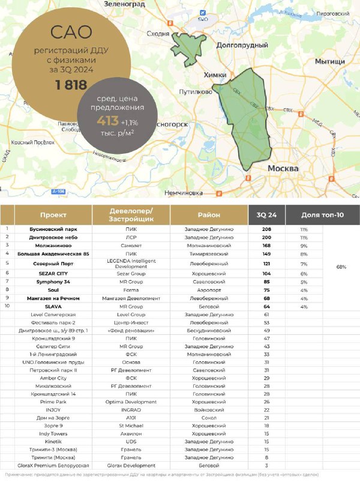This screenshot has width=360, height=481.
Task: Click the 'Тринити (Москва)' project cell
Action: 53,458
